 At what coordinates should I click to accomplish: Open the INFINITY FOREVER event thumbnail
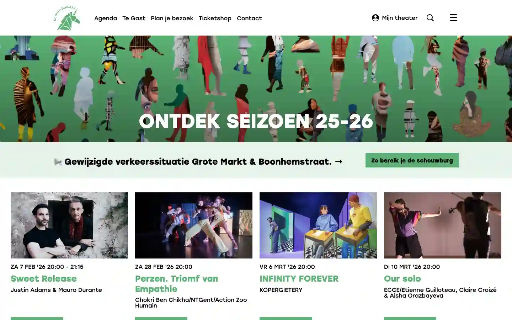click(318, 225)
